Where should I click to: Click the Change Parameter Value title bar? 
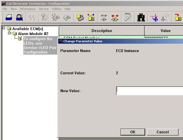(120, 41)
